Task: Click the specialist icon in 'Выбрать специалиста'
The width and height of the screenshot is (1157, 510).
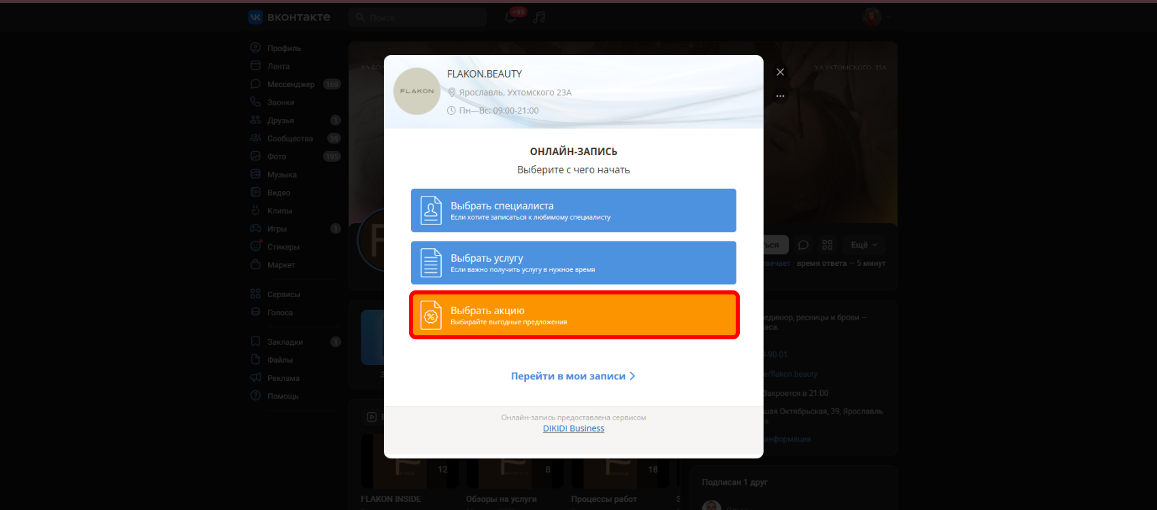Action: coord(431,210)
